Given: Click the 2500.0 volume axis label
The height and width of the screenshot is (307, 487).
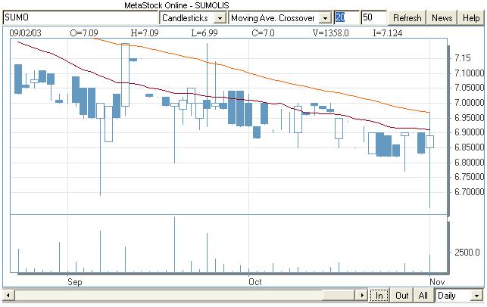Looking at the screenshot, I should (x=467, y=253).
